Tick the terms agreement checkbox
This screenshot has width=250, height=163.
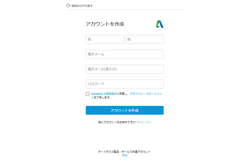(x=88, y=94)
